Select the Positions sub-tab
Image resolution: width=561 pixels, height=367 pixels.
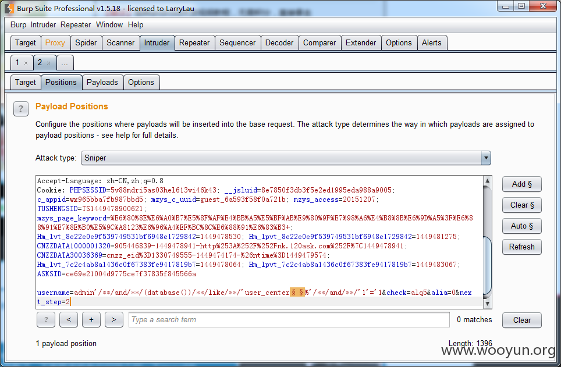pyautogui.click(x=61, y=82)
